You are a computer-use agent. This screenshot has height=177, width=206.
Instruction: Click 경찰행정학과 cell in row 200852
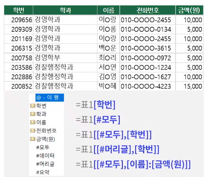point(65,86)
